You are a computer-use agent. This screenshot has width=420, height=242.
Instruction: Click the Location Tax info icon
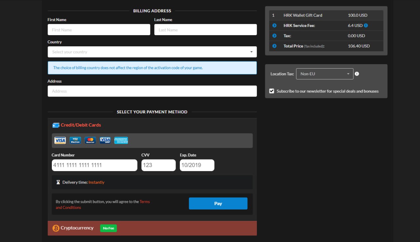tap(357, 74)
